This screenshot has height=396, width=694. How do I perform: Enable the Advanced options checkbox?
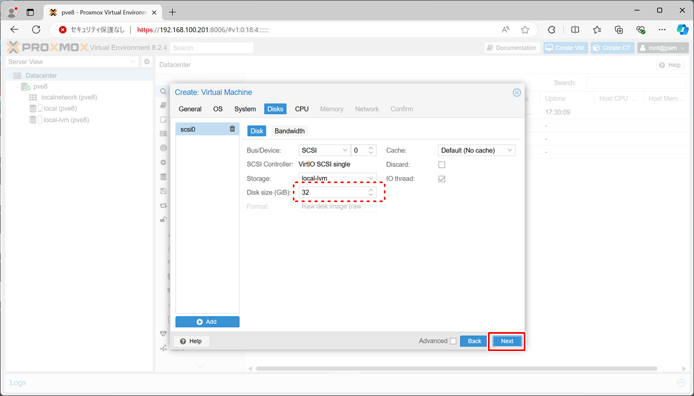[x=453, y=341]
